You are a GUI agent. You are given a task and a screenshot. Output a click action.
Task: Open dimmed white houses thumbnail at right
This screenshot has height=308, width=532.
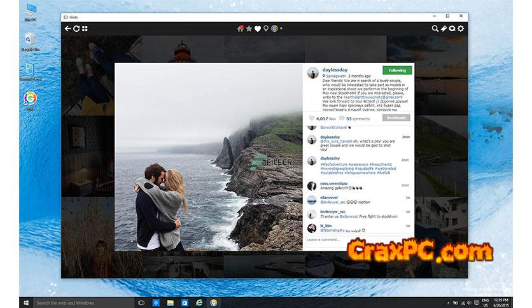[x=441, y=217]
